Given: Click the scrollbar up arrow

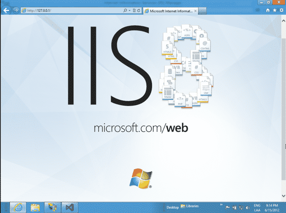Looking at the screenshot, I should click(x=284, y=21).
